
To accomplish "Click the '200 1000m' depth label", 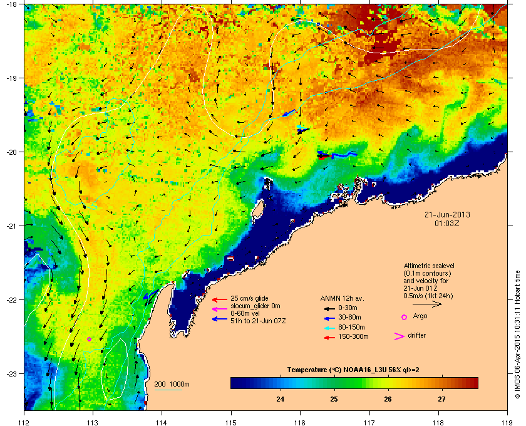I will [x=172, y=385].
